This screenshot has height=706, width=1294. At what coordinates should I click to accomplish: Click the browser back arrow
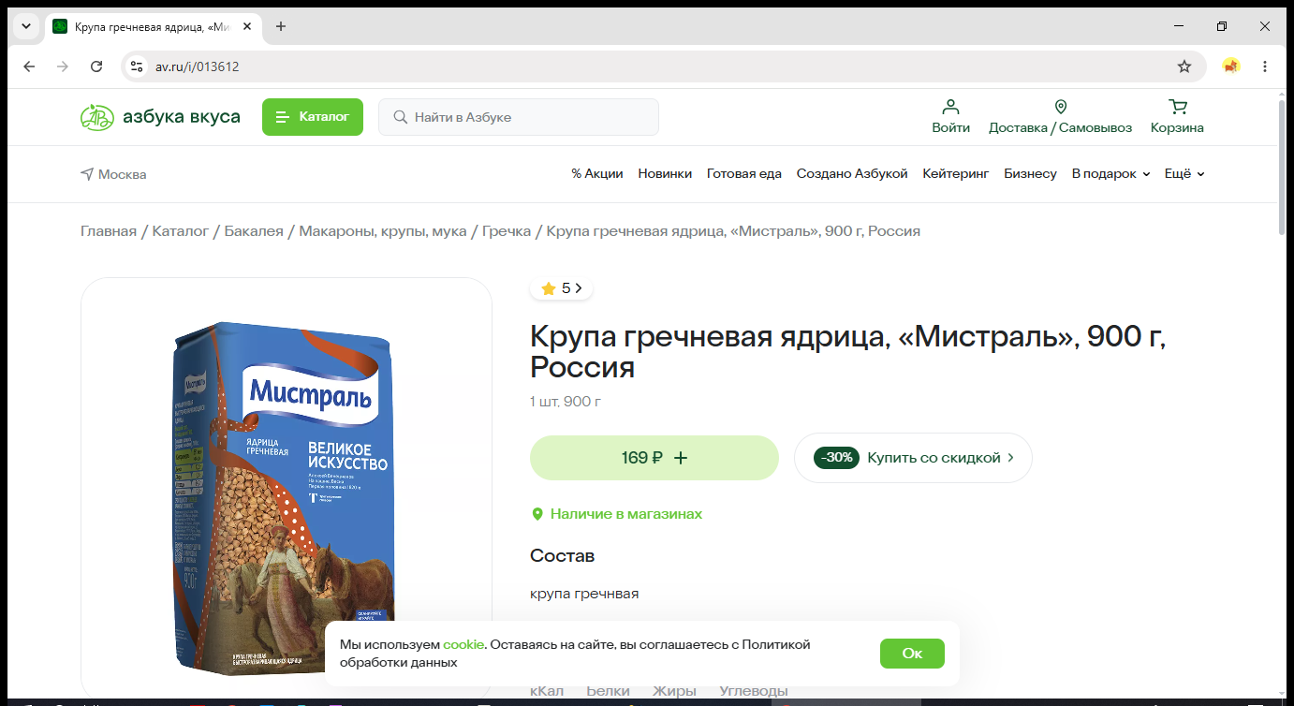point(29,66)
